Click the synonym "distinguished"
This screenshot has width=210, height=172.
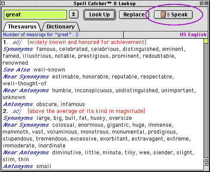(141, 49)
